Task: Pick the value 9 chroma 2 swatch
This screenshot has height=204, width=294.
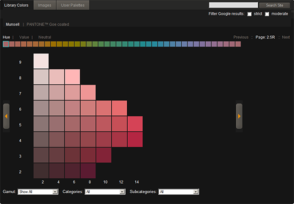Action: click(41, 61)
